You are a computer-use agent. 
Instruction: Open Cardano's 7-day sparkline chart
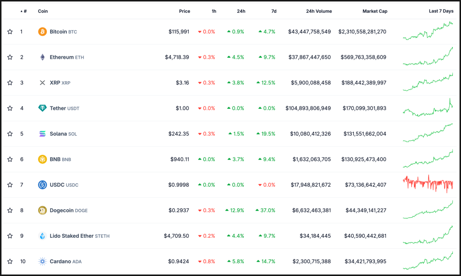(428, 260)
